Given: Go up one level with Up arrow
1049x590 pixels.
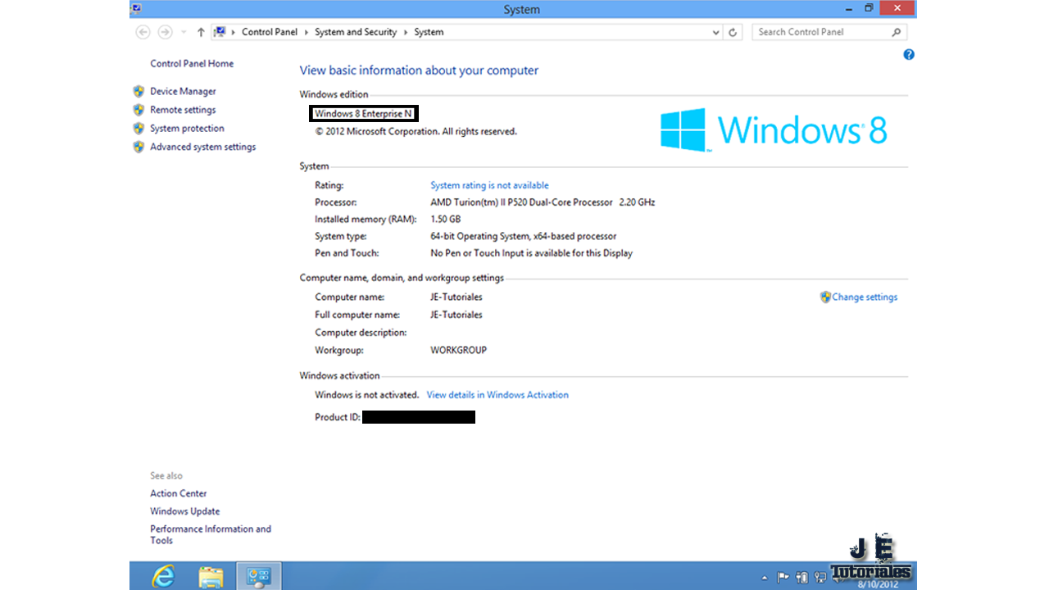Looking at the screenshot, I should (201, 32).
